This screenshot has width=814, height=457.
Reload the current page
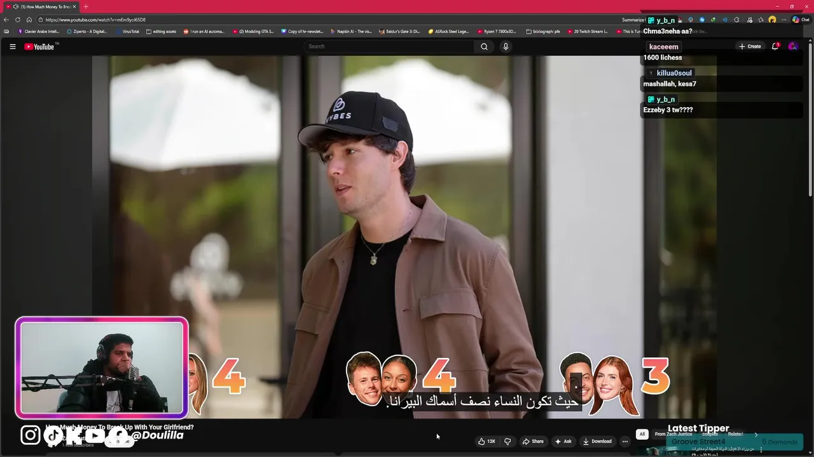click(x=18, y=20)
